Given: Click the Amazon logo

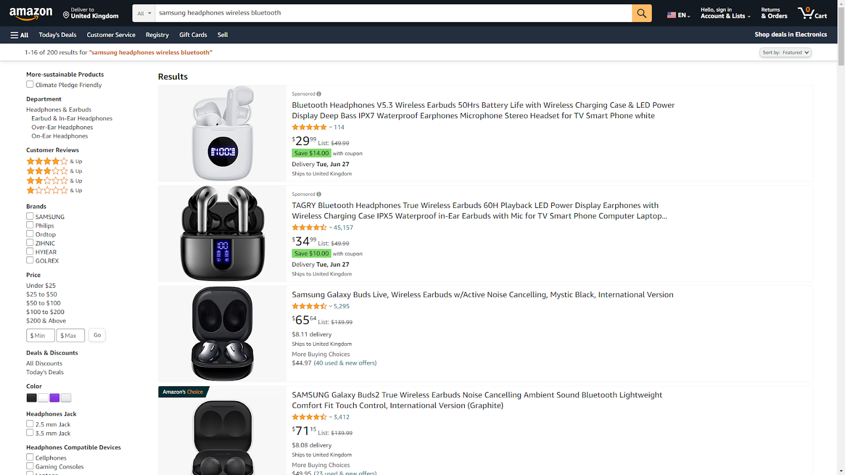Looking at the screenshot, I should pyautogui.click(x=31, y=13).
